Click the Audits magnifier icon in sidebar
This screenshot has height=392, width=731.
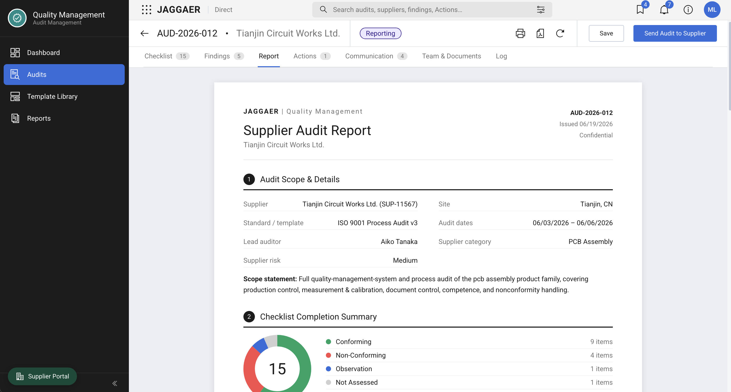coord(15,75)
